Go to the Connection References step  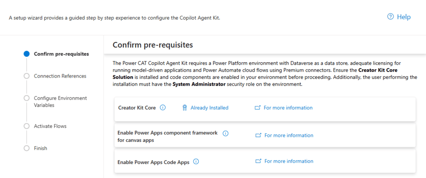pyautogui.click(x=60, y=76)
